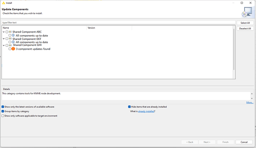
Task: Maximize the Install window
Action: (x=242, y=3)
